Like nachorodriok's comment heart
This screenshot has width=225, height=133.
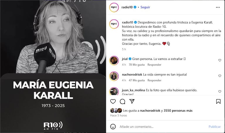[220, 76]
